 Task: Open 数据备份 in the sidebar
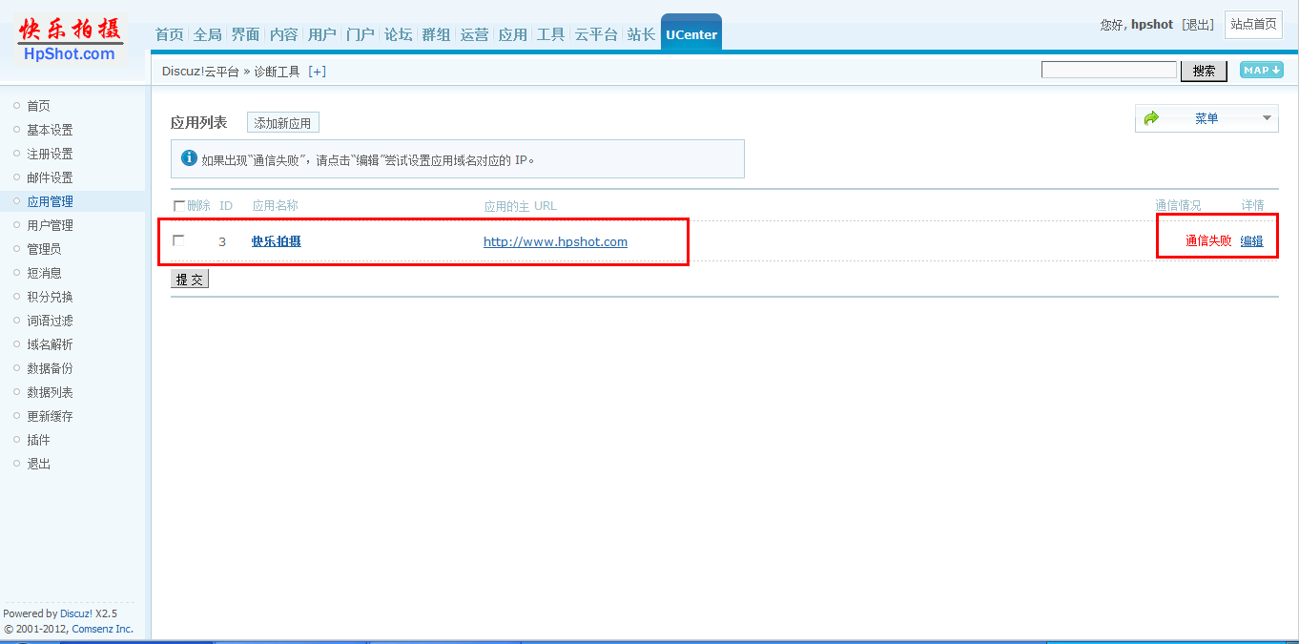50,368
